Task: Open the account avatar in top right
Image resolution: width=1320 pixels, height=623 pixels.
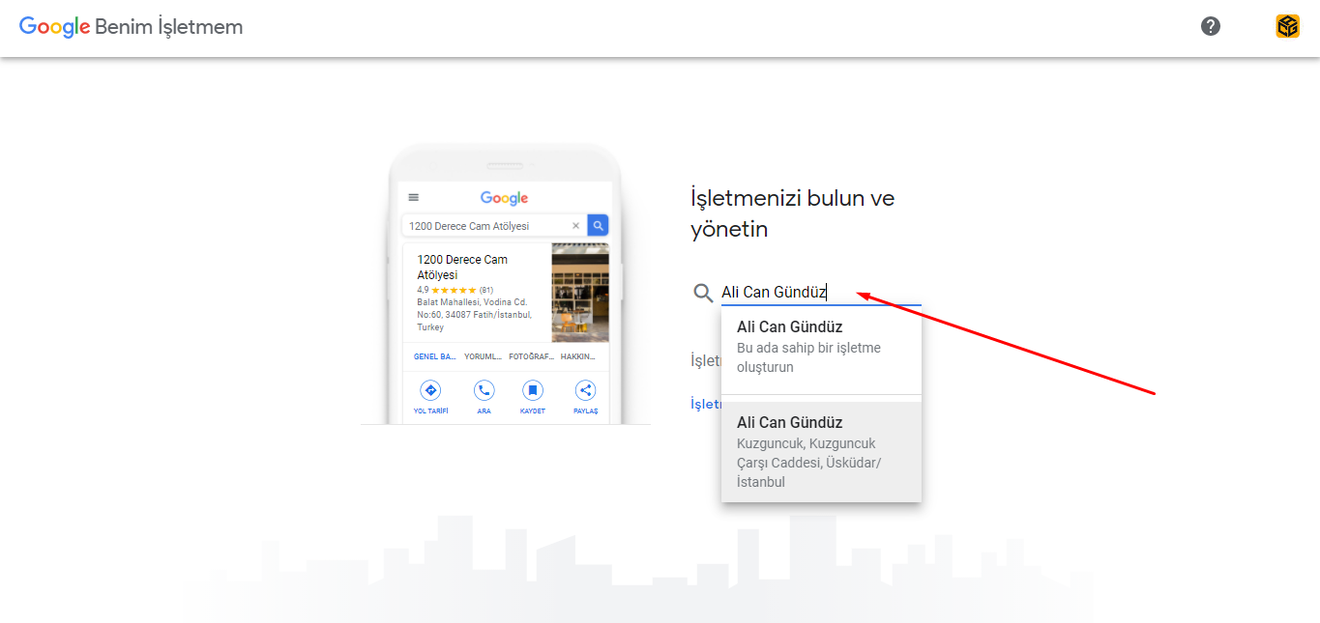Action: click(1287, 26)
